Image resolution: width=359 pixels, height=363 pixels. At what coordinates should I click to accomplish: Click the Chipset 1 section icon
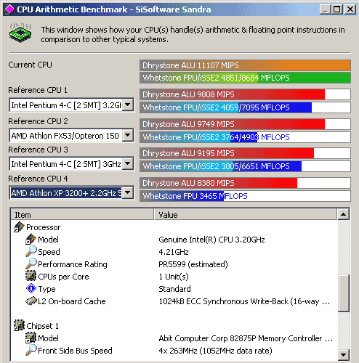click(x=19, y=325)
